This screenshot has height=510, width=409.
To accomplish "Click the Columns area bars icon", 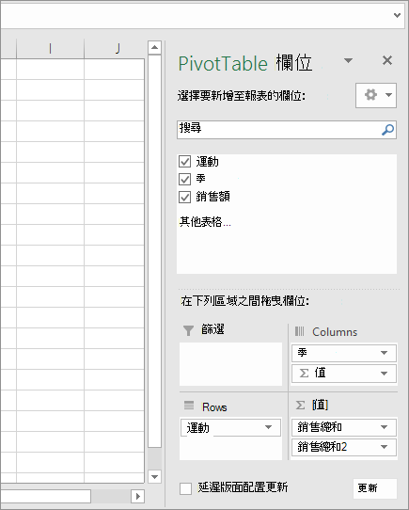I will [x=299, y=331].
